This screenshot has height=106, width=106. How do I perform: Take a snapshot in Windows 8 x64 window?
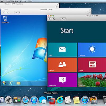click(54, 19)
